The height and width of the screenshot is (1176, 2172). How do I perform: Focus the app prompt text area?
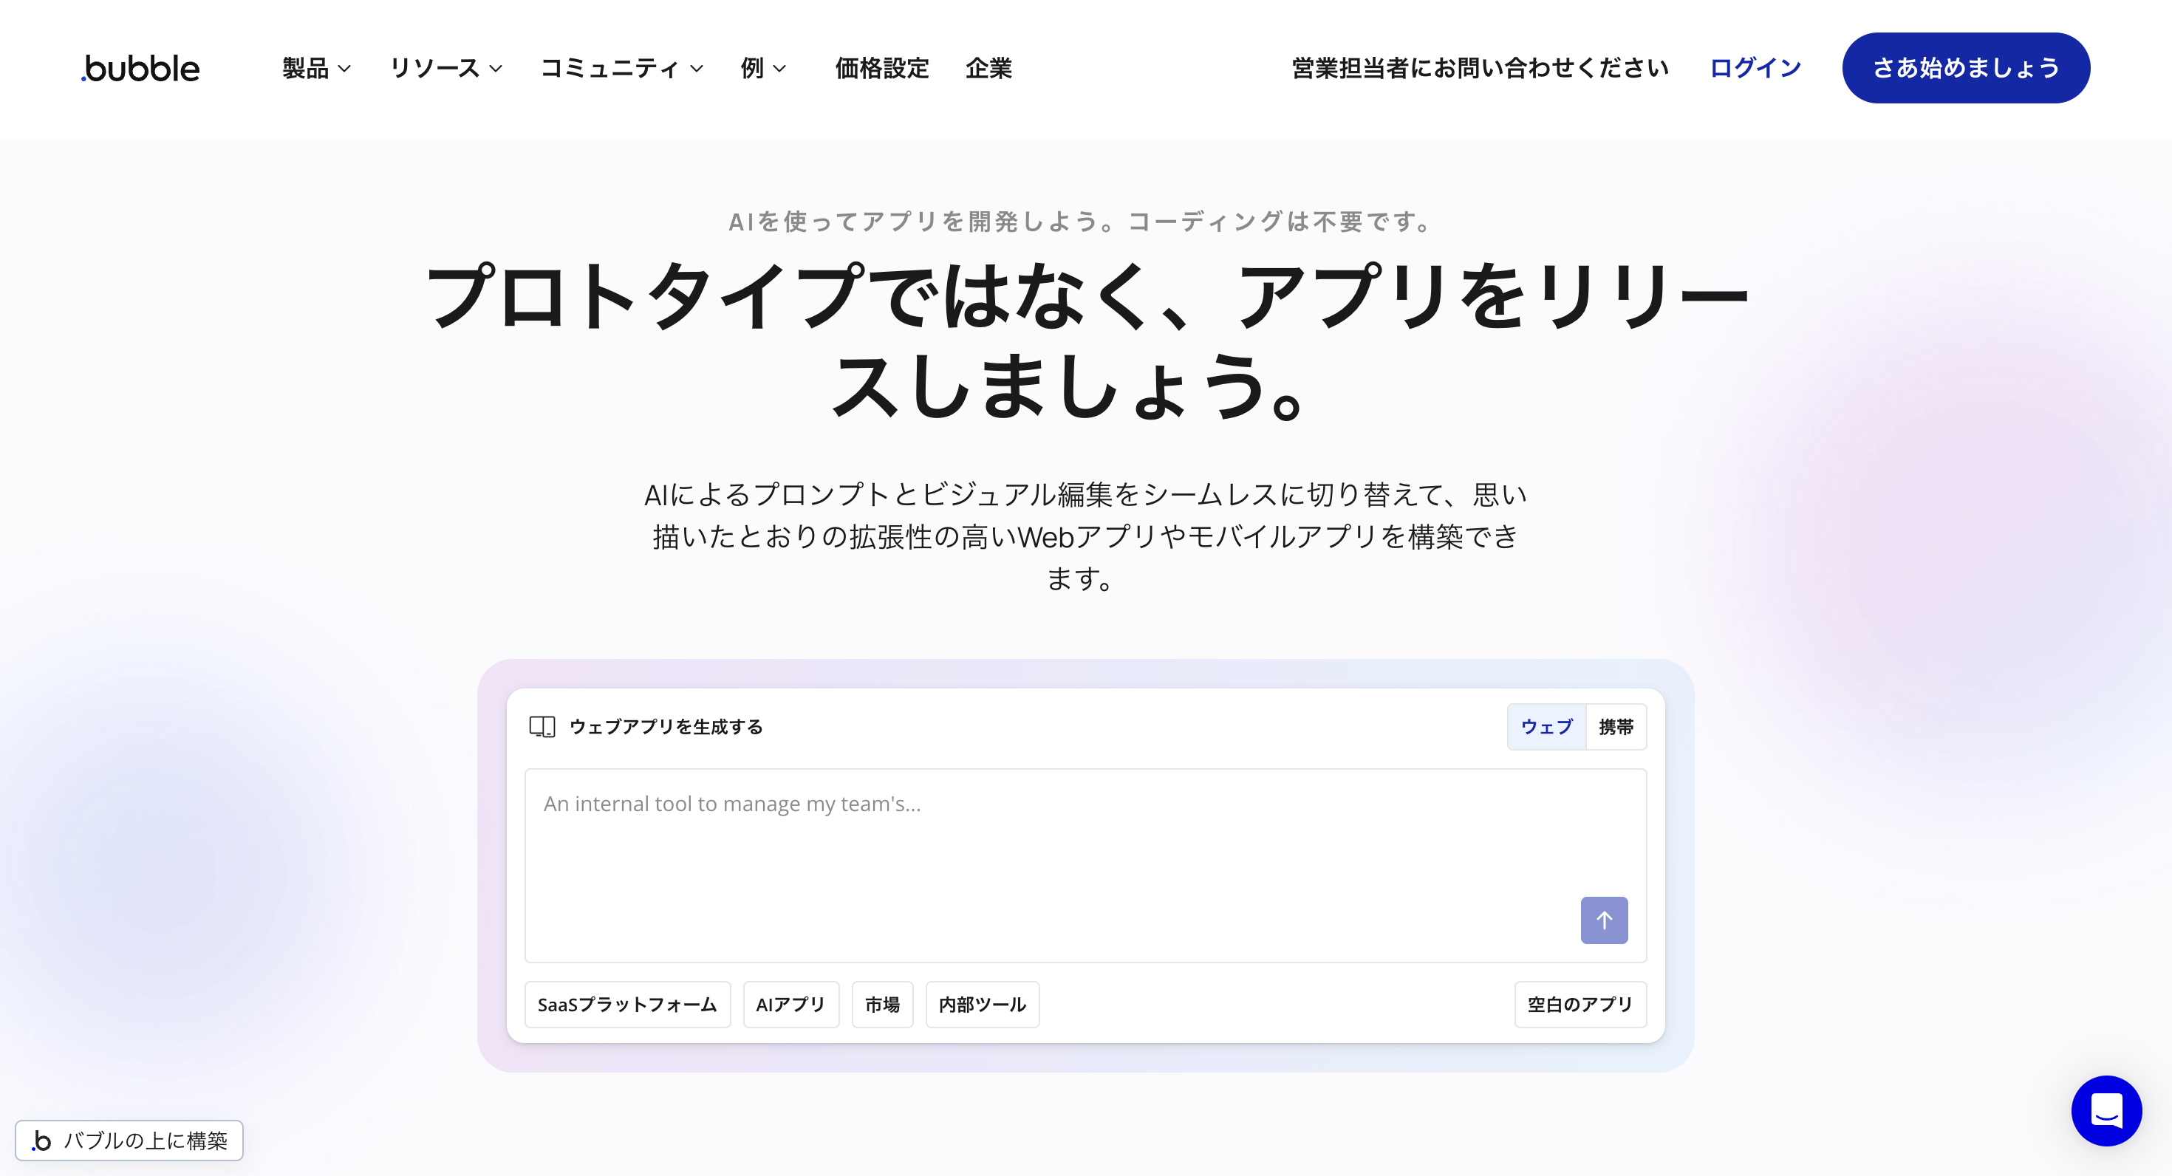click(1085, 865)
